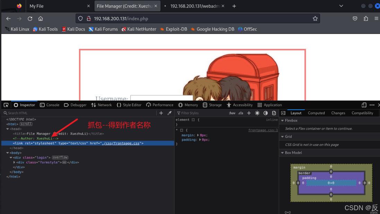Viewport: 380px width, 214px height.
Task: Collapse the Flexbox section
Action: click(282, 121)
